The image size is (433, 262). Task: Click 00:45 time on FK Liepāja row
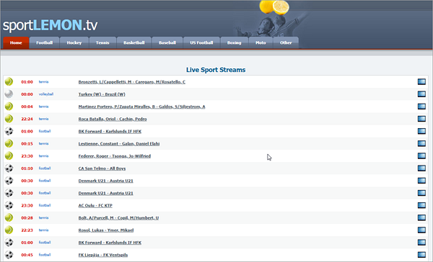[27, 255]
